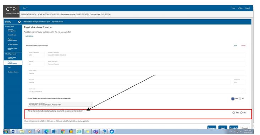The width and height of the screenshot is (260, 135).
Task: Open Microsoft Teams from the taskbar
Action: [95, 132]
